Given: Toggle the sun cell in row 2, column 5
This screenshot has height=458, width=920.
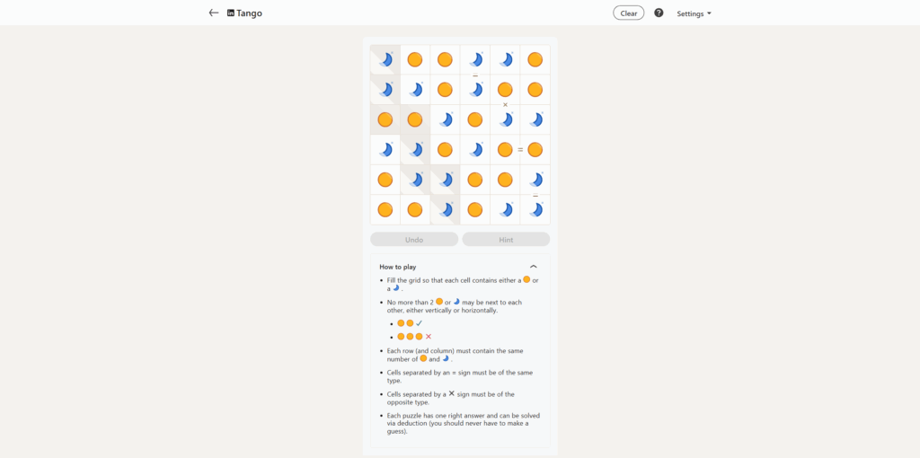Looking at the screenshot, I should [x=505, y=90].
